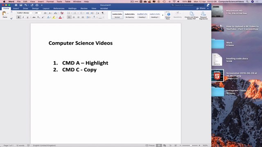Decrease paragraph indent
262x147 pixels.
(x=87, y=13)
